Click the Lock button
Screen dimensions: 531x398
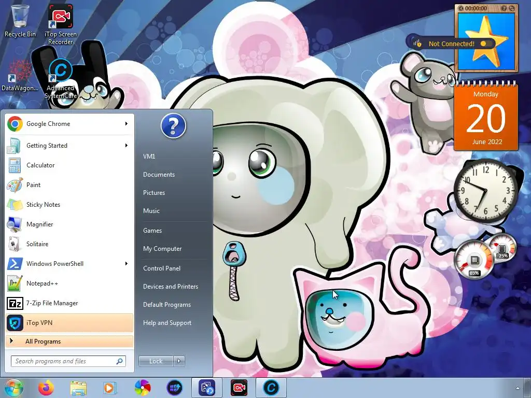point(156,361)
